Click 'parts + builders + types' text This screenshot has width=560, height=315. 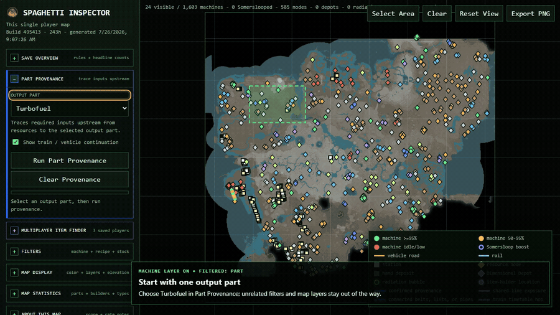pos(100,294)
